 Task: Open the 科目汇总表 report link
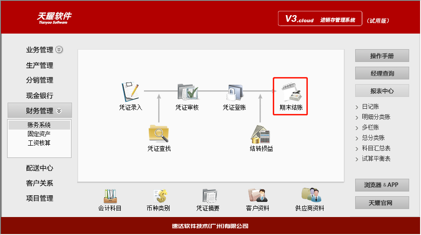(376, 148)
